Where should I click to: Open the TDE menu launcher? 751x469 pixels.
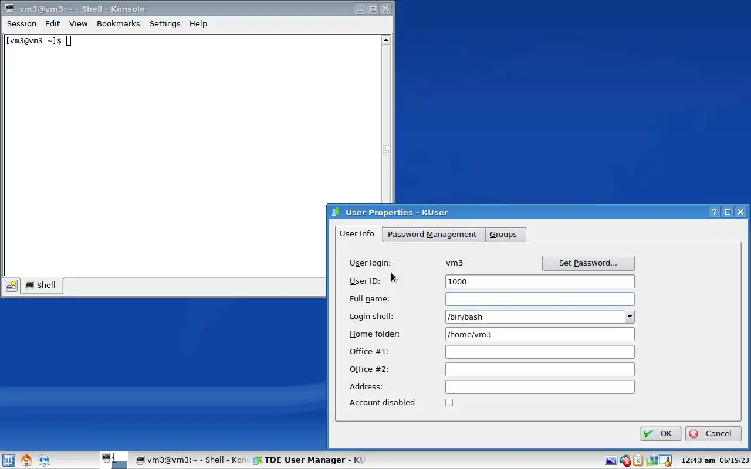[x=8, y=460]
